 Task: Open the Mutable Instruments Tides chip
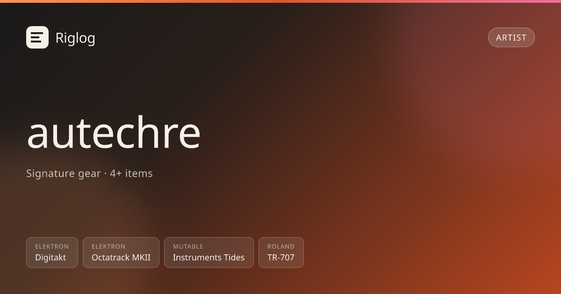point(209,252)
